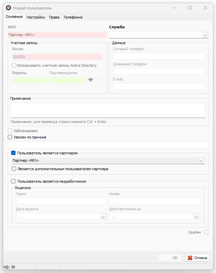Viewport: 216px width, 273px height.
Task: Open the 'Права' tab
Action: click(54, 17)
